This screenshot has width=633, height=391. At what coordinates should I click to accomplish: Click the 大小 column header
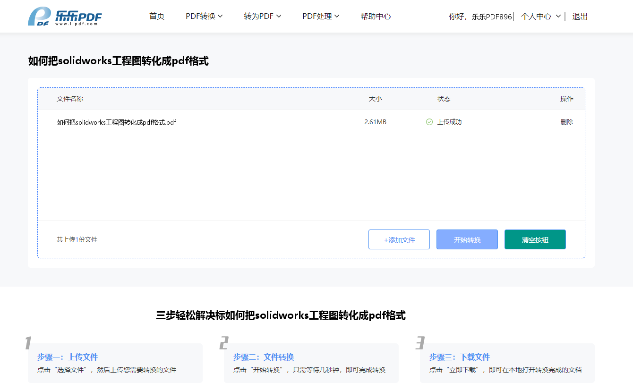(376, 99)
